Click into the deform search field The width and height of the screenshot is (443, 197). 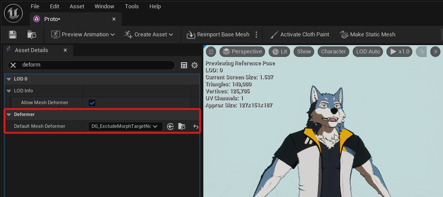96,65
